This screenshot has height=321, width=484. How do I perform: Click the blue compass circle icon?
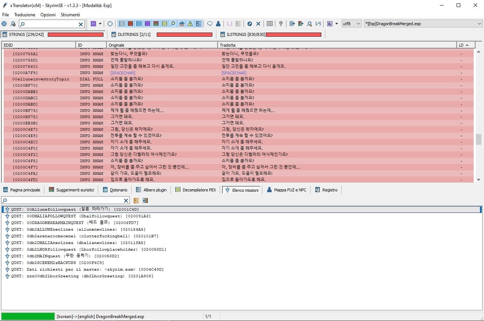(250, 24)
